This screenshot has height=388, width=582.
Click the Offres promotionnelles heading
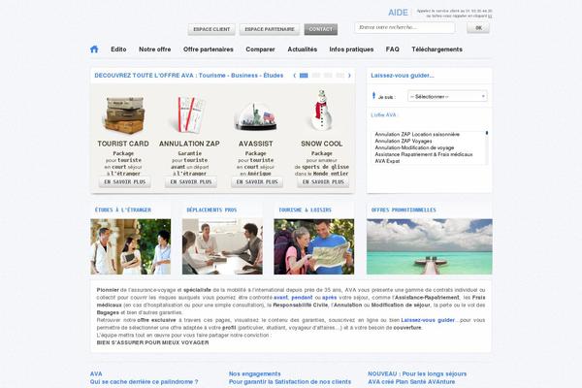coord(404,210)
